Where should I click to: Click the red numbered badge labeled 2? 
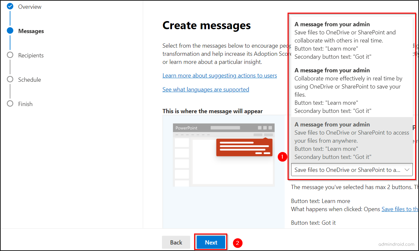coord(238,243)
